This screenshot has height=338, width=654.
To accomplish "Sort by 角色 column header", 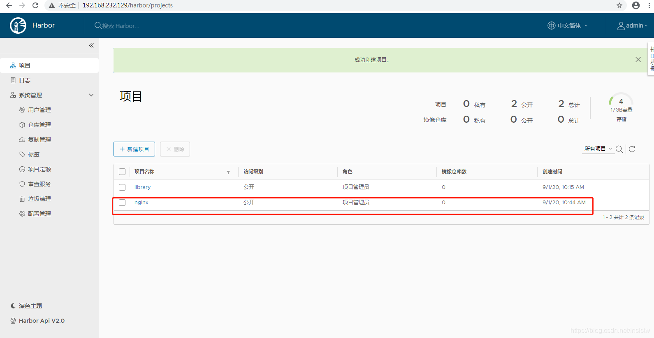I will pyautogui.click(x=348, y=172).
